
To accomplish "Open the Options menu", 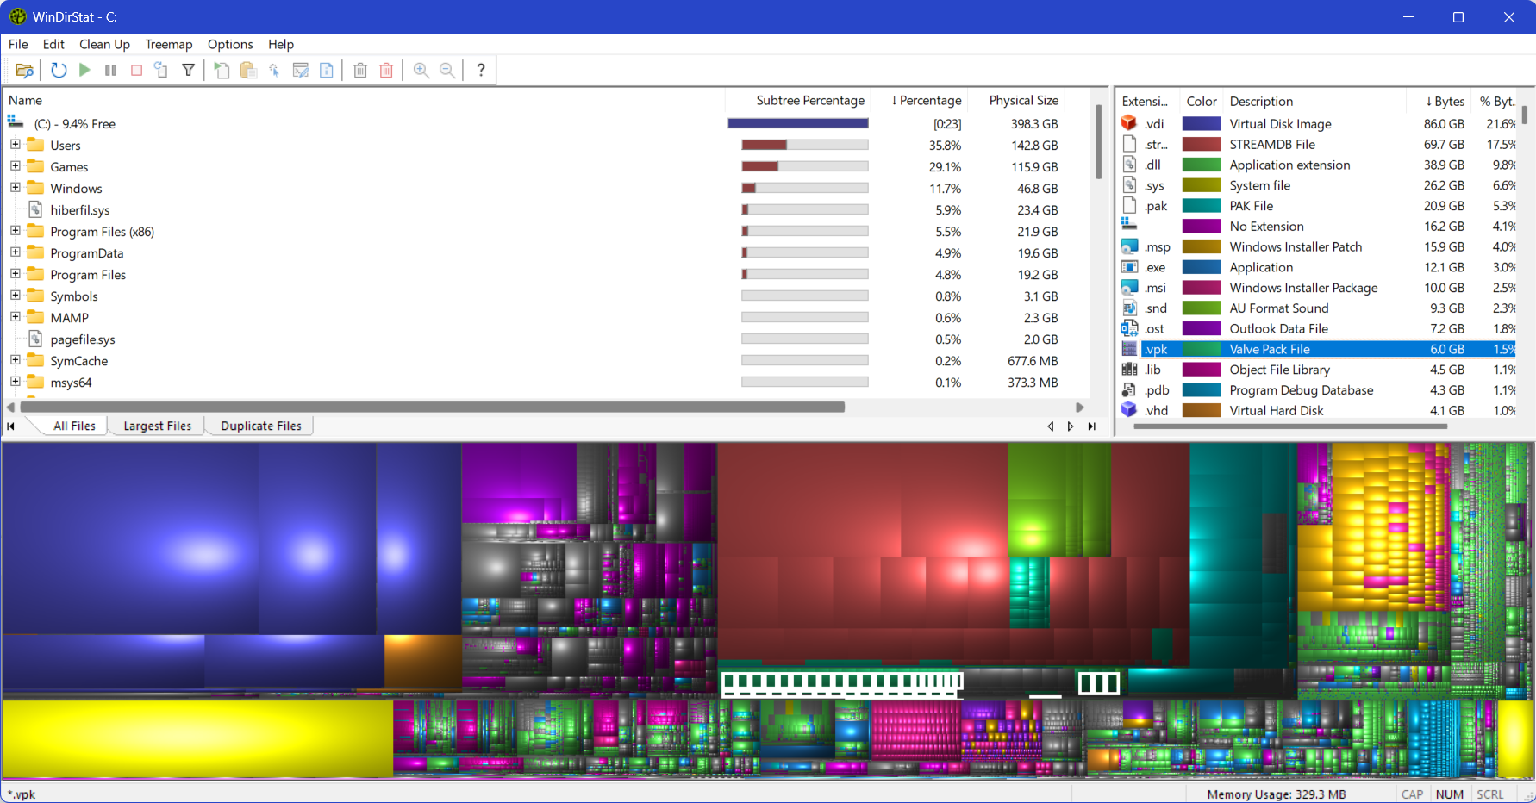I will coord(230,44).
